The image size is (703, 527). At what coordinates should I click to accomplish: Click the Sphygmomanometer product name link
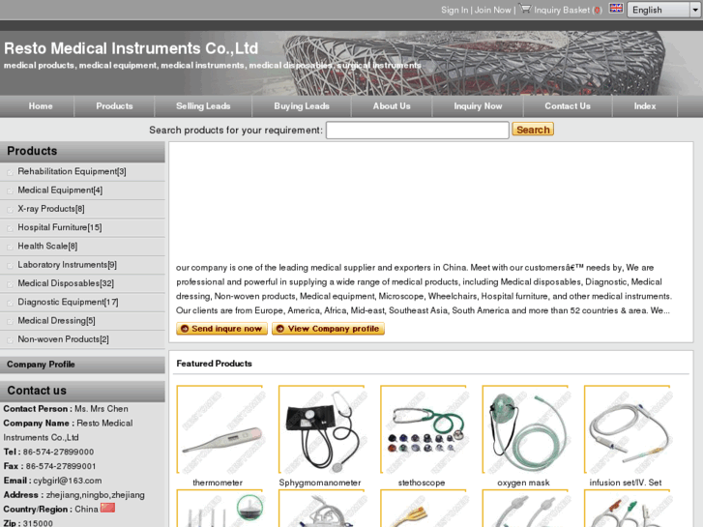pos(320,483)
